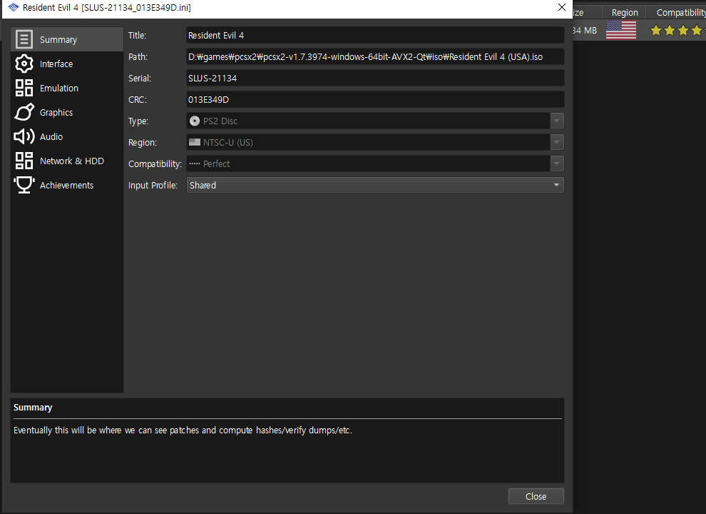Click the 'Input Profile:' label
Image resolution: width=706 pixels, height=514 pixels.
(153, 186)
